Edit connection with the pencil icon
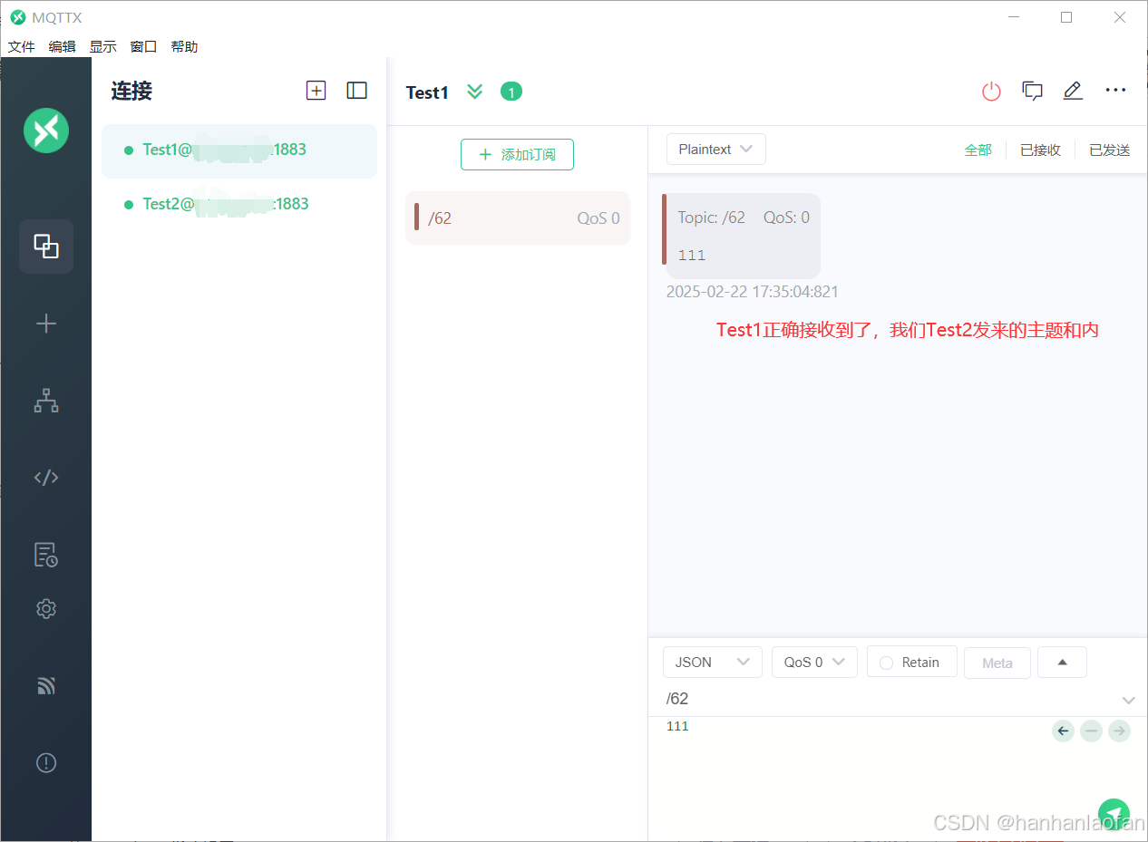This screenshot has height=842, width=1148. (1073, 91)
